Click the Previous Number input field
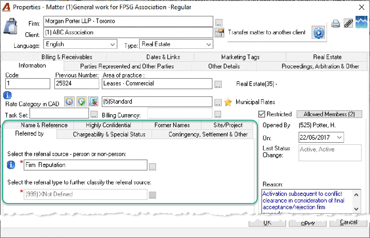The height and width of the screenshot is (238, 370). [77, 83]
